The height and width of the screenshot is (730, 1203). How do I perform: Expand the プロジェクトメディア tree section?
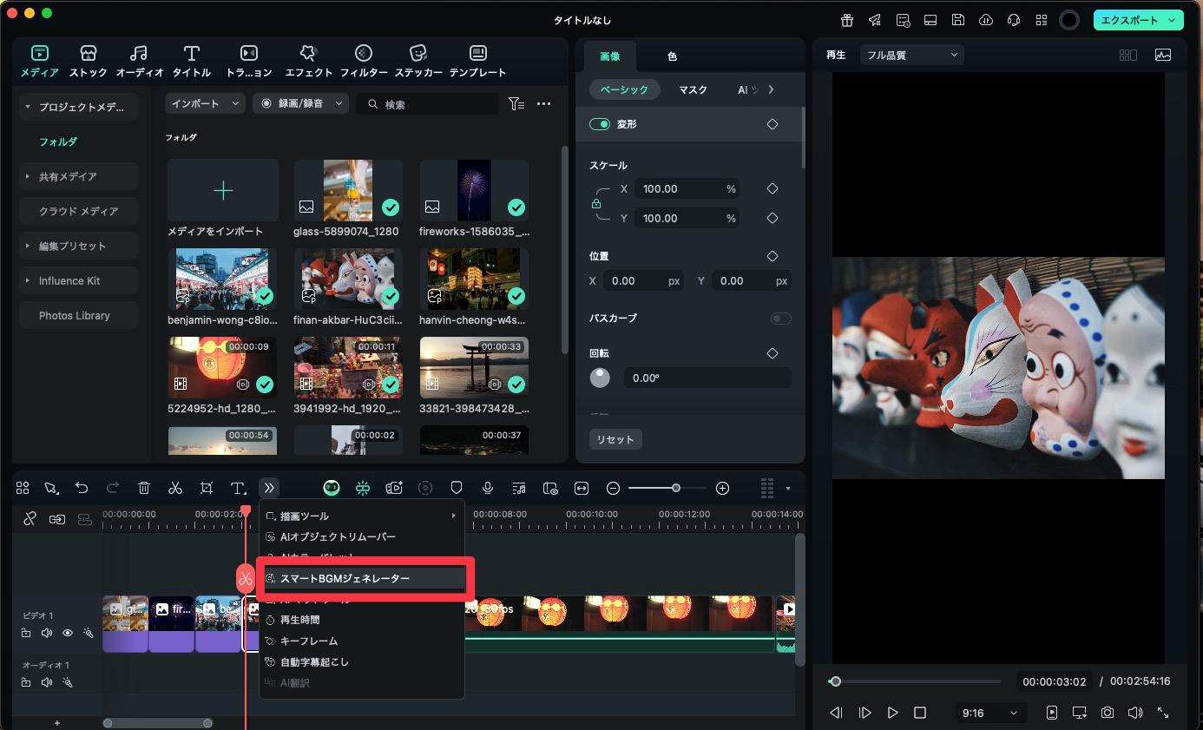click(28, 107)
